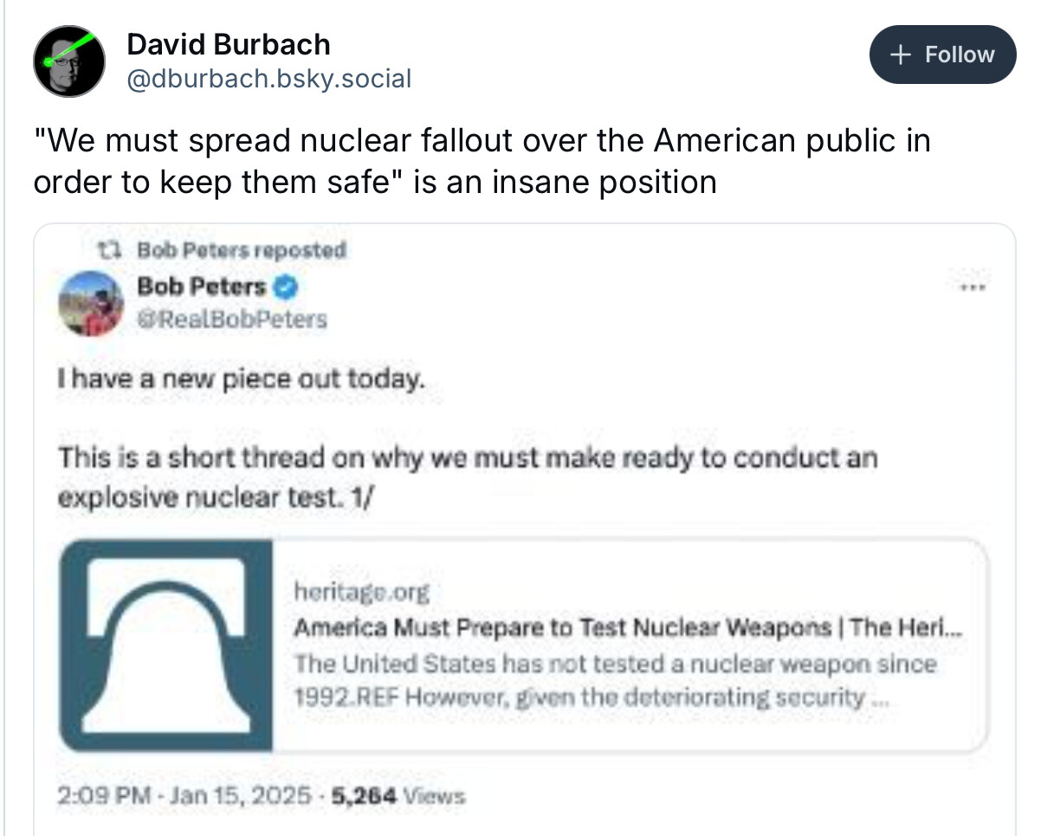Click Bob Peters' round profile photo

click(91, 303)
